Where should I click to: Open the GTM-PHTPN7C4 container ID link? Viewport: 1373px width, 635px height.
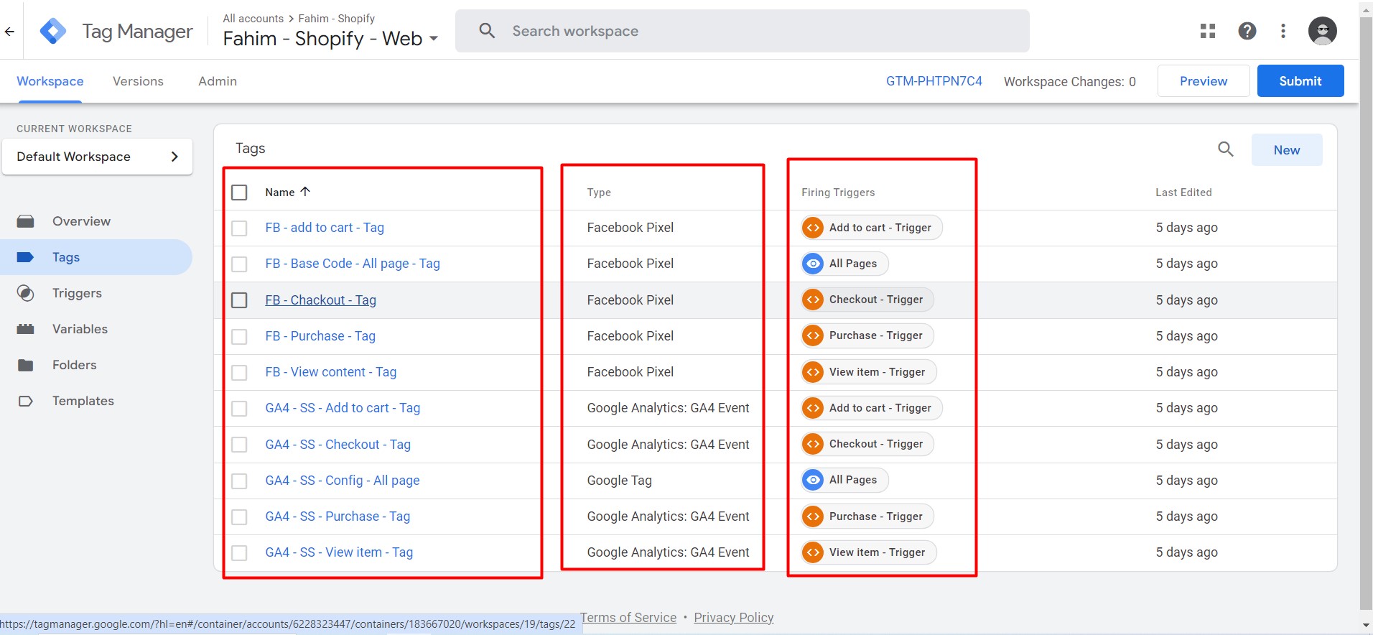(x=934, y=81)
